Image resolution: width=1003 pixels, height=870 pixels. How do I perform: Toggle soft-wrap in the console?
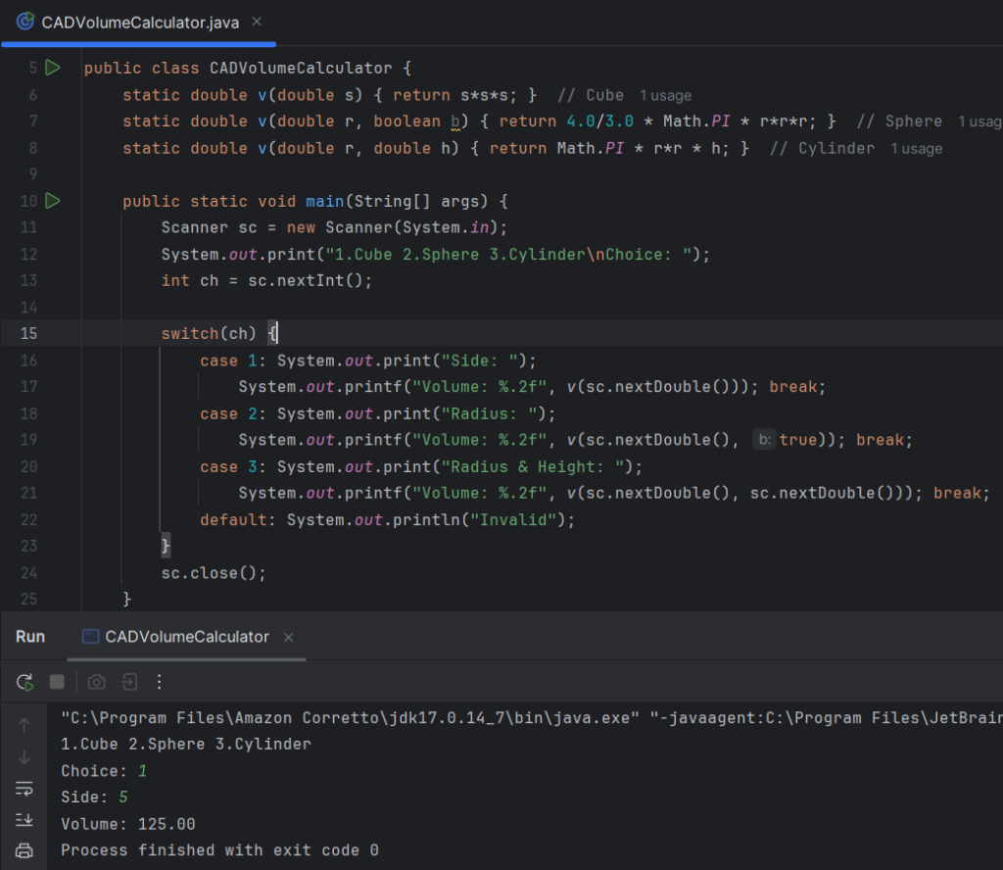coord(24,789)
